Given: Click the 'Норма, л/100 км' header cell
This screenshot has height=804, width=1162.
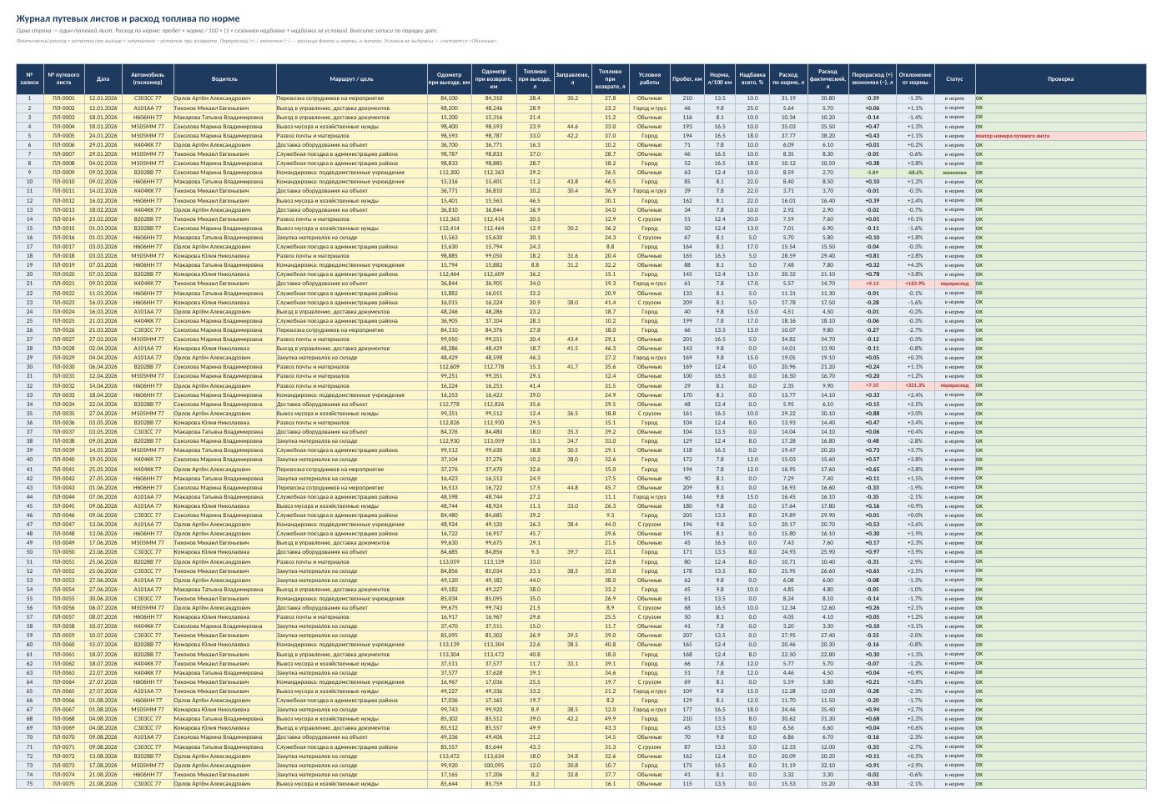Looking at the screenshot, I should [x=720, y=79].
